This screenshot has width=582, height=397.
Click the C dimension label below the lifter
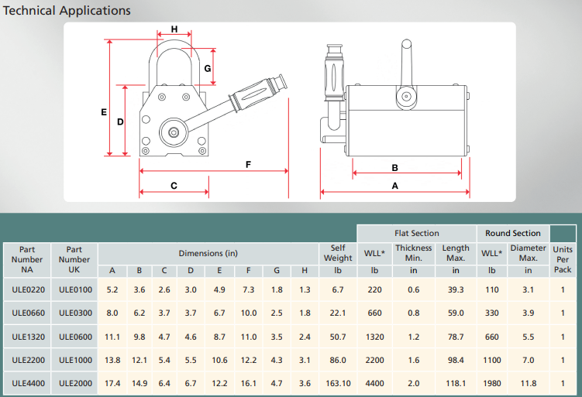(174, 186)
